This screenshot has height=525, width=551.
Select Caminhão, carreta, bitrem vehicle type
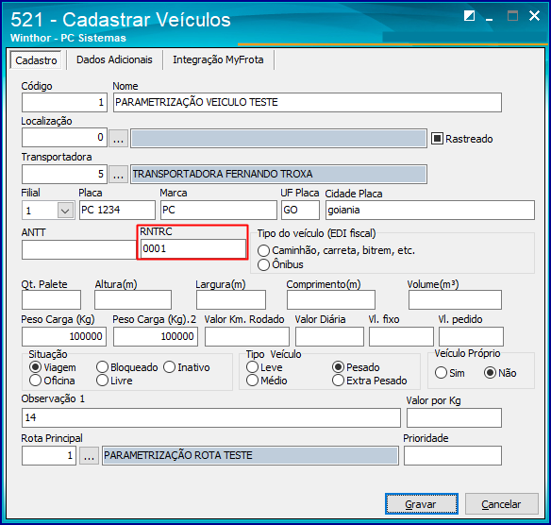click(263, 251)
